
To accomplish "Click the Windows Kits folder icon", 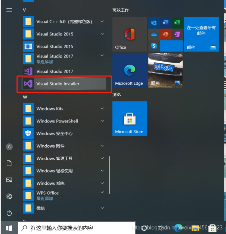I will click(28, 108).
